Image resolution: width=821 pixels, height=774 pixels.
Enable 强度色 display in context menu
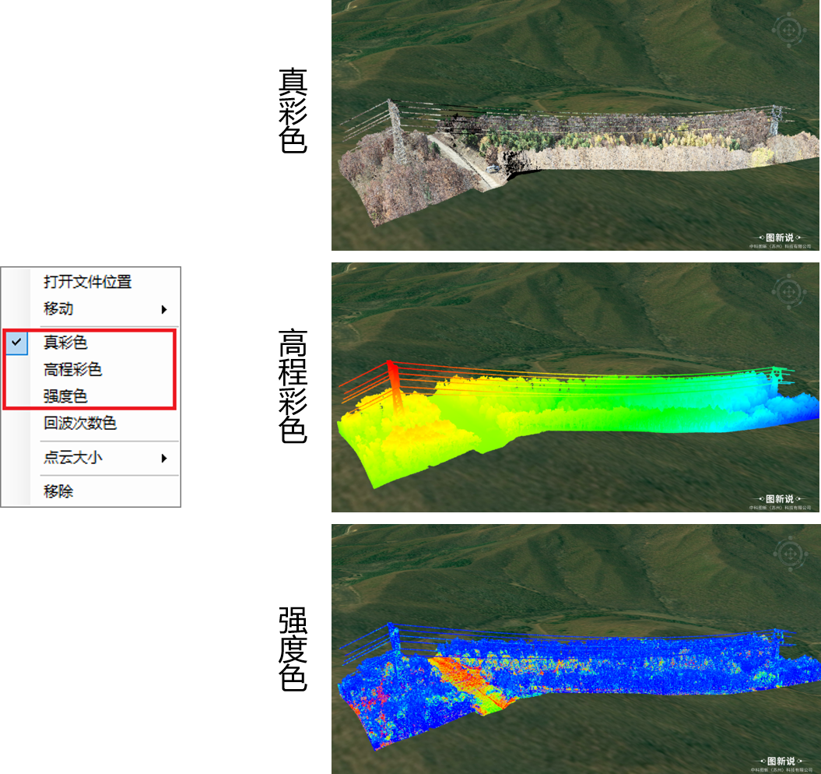pyautogui.click(x=65, y=396)
